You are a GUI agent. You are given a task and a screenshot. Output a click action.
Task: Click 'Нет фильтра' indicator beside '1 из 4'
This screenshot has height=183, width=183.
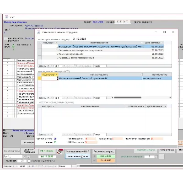[x=83, y=66]
